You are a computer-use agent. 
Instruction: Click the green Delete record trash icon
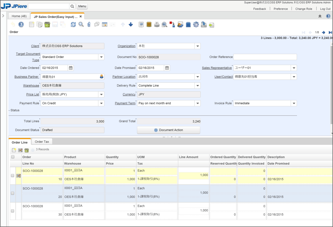47,25
